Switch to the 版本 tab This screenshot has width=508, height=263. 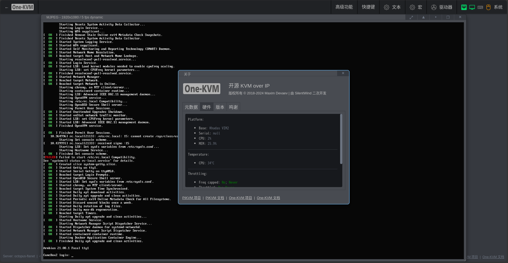(220, 107)
